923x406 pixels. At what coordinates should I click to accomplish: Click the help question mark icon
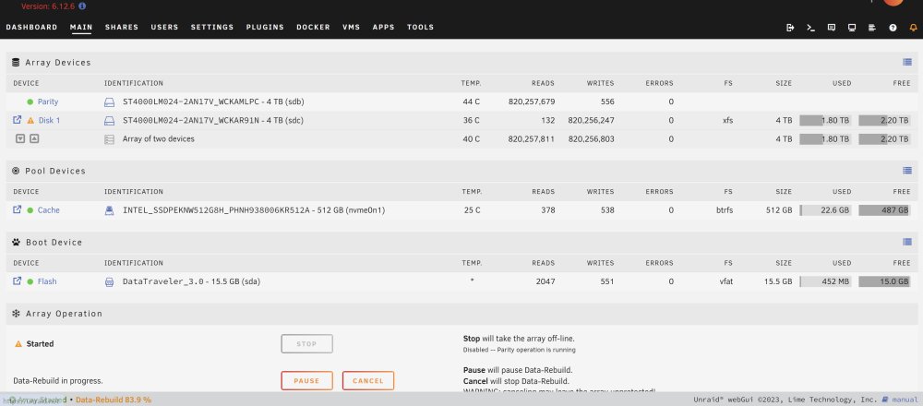[x=893, y=27]
